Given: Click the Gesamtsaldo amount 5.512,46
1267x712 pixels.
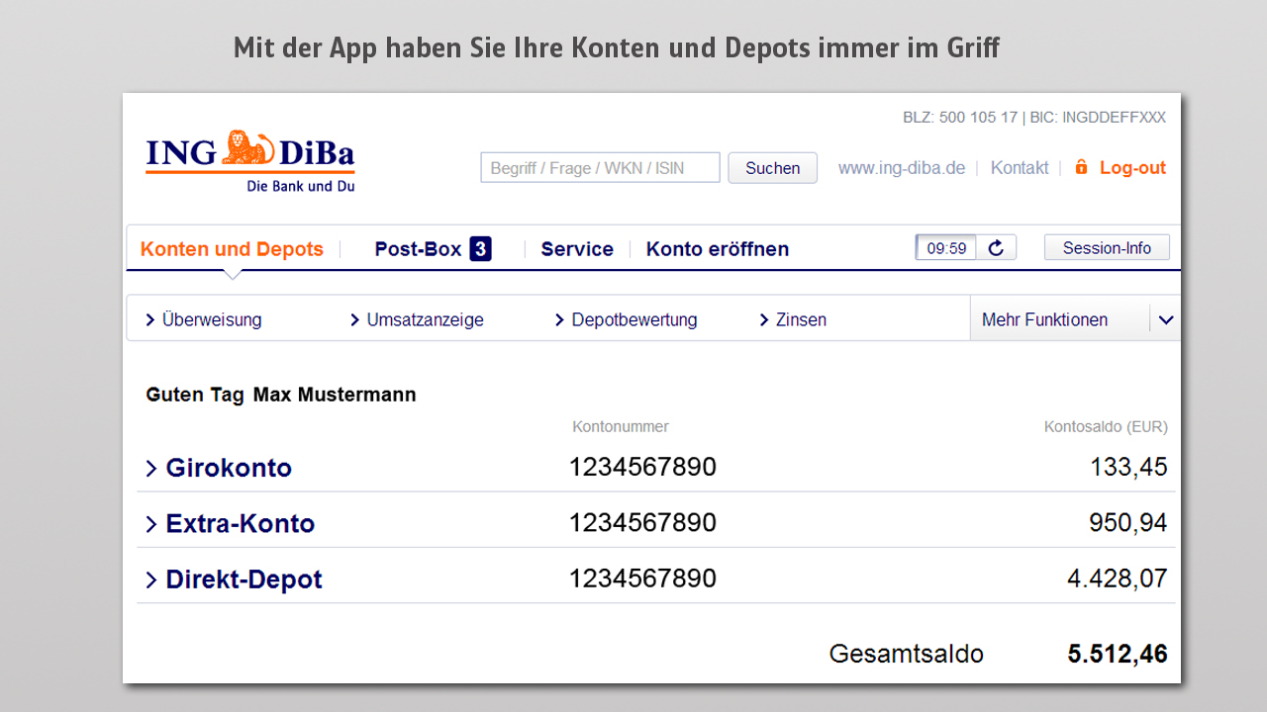Looking at the screenshot, I should [1118, 654].
